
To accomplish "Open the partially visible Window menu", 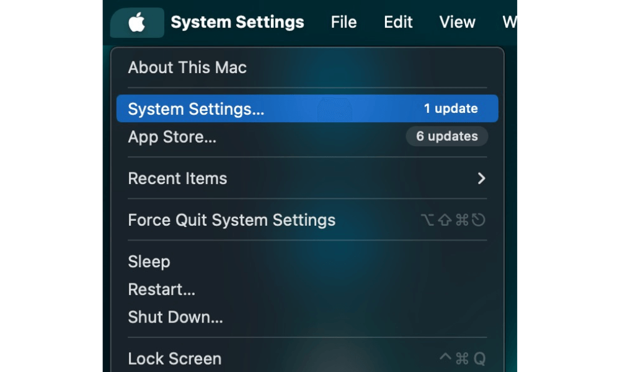I will (x=509, y=22).
